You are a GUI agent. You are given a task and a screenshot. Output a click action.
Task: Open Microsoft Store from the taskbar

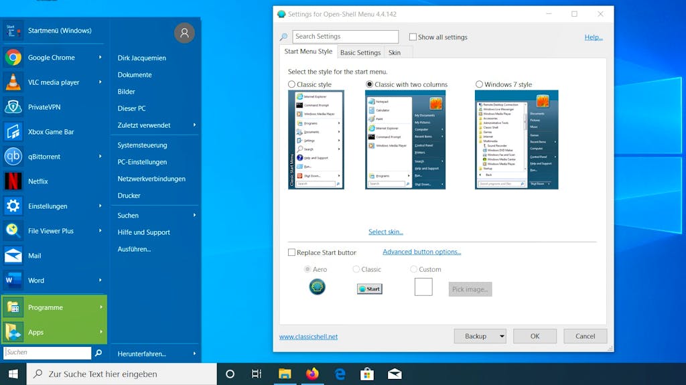pyautogui.click(x=367, y=374)
